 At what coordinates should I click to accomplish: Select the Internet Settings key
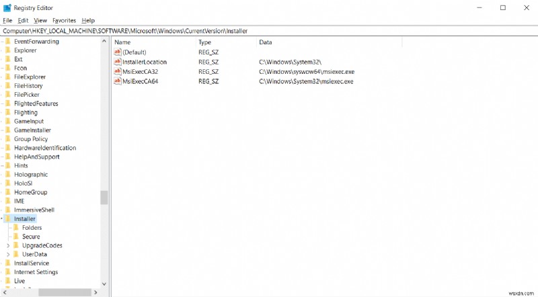36,272
